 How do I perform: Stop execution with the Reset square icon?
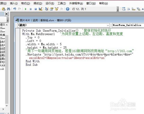tap(36, 9)
